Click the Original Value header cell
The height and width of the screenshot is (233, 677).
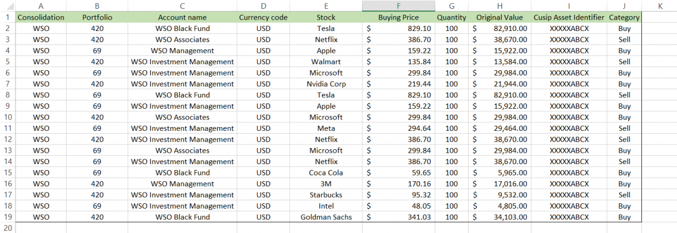tap(499, 18)
